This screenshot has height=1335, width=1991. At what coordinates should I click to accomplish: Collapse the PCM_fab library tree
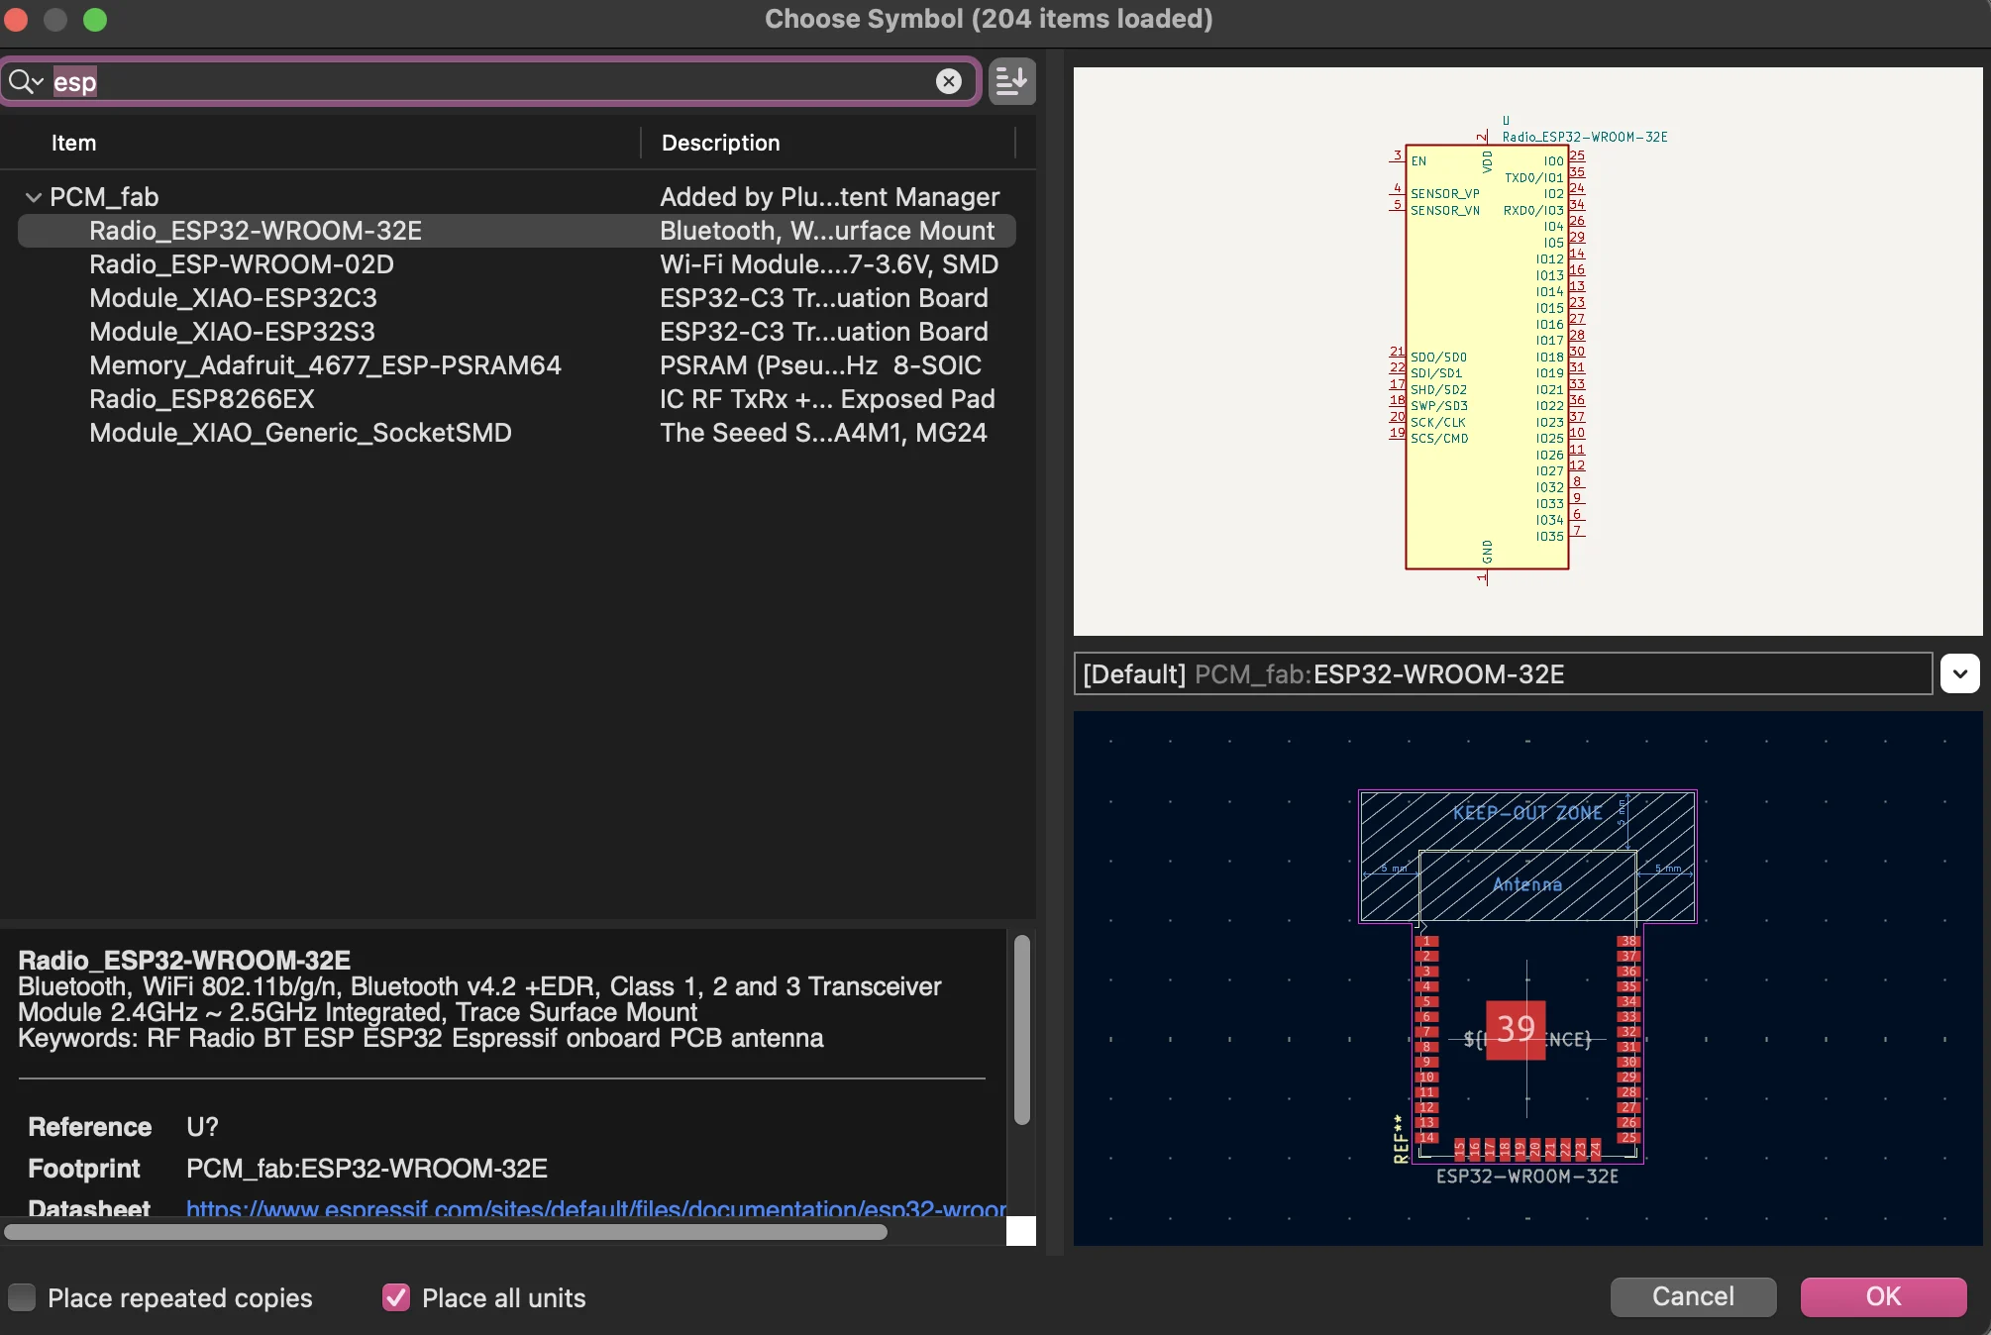(33, 197)
